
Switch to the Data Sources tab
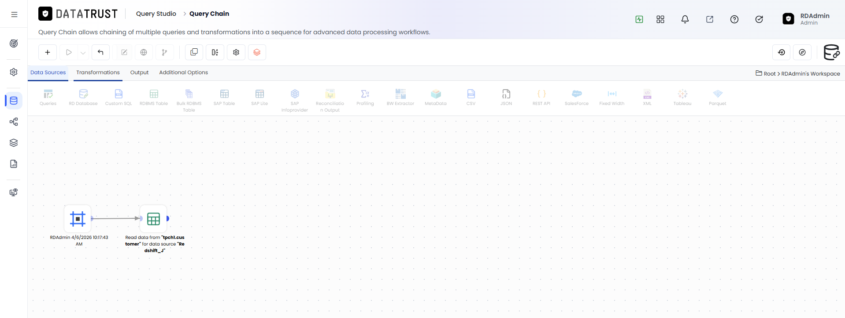(48, 72)
